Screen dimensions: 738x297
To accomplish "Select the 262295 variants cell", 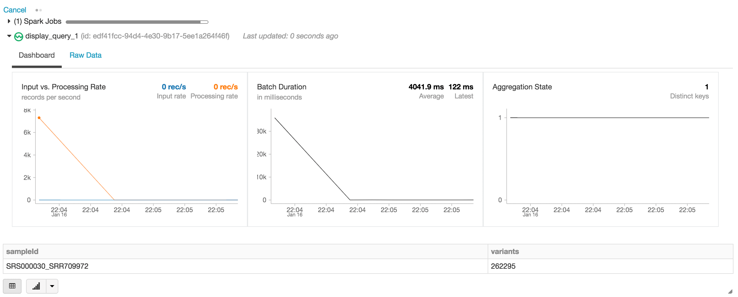I will [x=503, y=266].
